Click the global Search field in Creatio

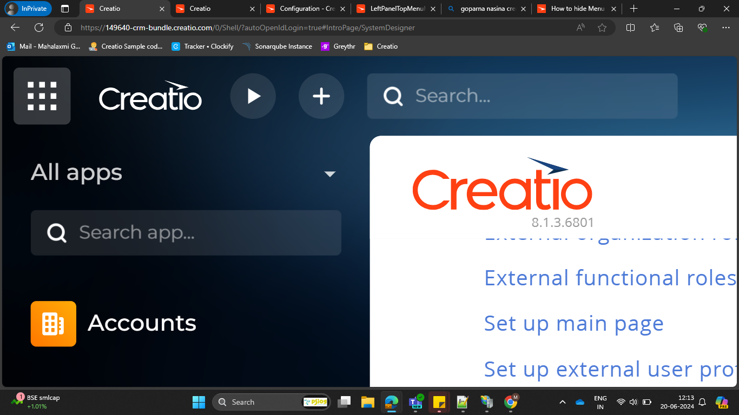point(522,96)
